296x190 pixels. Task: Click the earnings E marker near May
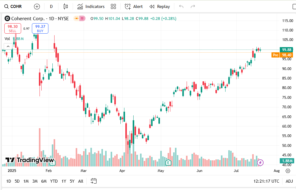pyautogui.click(x=168, y=162)
